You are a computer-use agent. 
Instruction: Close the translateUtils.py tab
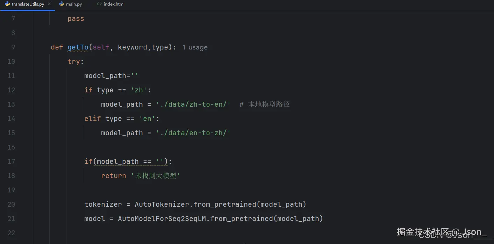(x=49, y=4)
